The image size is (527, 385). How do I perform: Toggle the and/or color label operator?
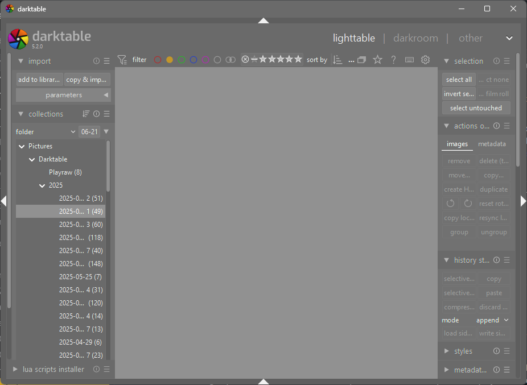pos(230,60)
